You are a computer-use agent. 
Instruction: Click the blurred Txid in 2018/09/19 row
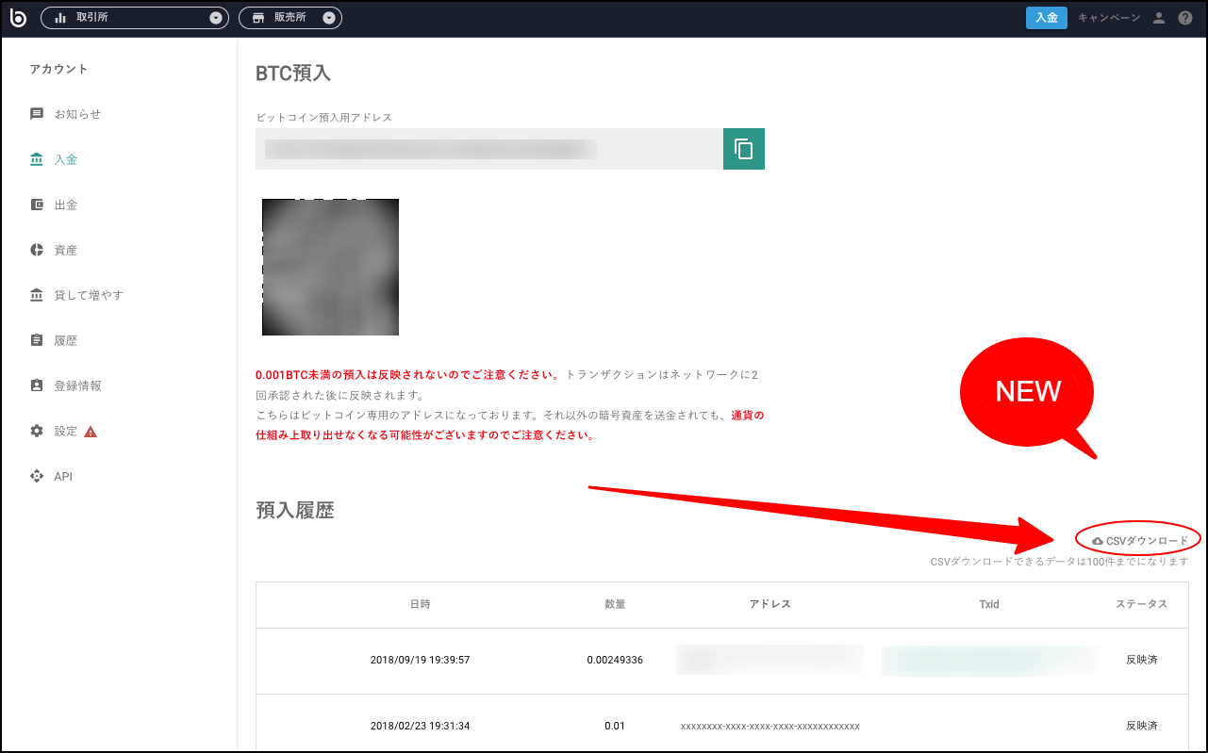click(989, 660)
